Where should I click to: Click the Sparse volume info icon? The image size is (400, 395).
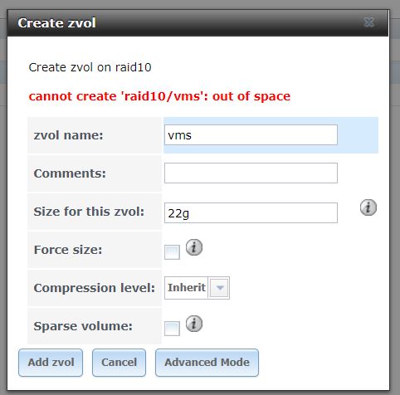(194, 324)
